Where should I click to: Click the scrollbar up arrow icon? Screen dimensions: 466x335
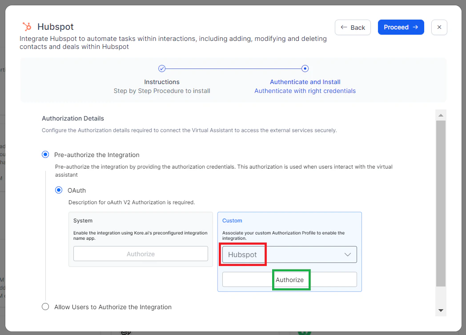[441, 115]
